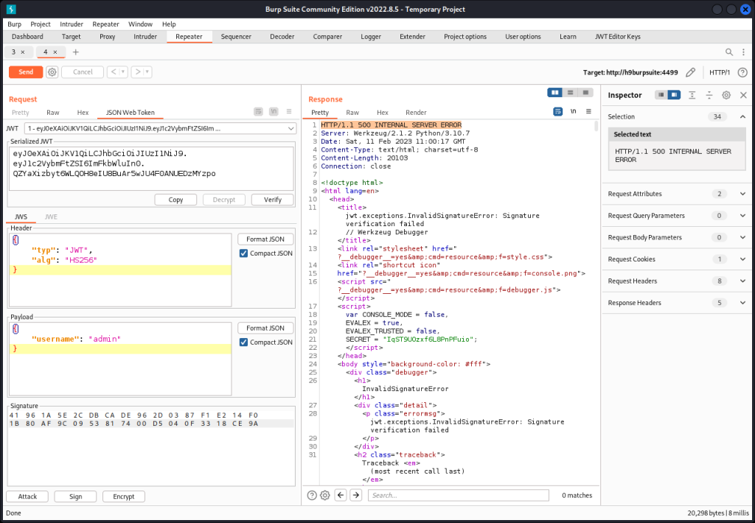Open Inspector settings gear
The image size is (755, 523).
point(726,95)
